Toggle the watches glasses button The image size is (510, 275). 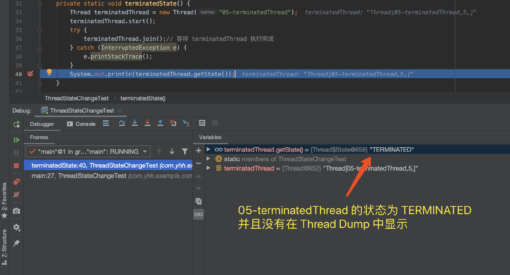tap(198, 214)
